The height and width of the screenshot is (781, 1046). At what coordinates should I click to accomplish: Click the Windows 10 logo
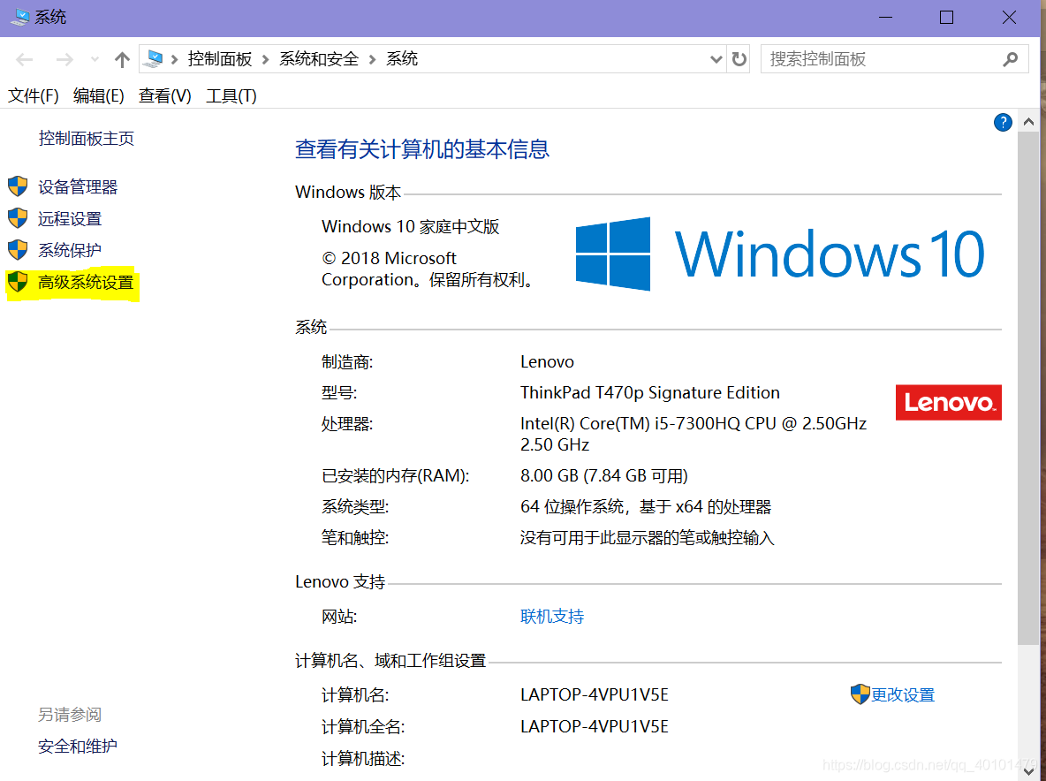(780, 254)
